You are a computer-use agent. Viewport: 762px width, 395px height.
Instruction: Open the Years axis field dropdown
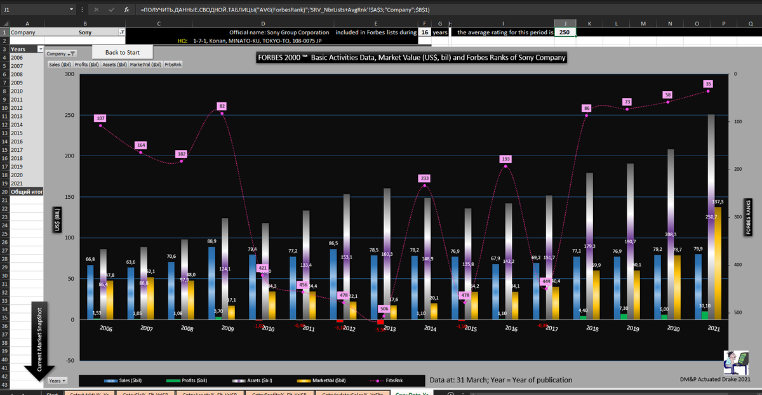click(56, 380)
